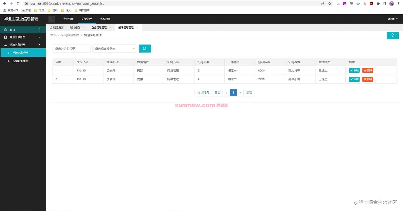This screenshot has width=403, height=211.
Task: Go to 尾页 in pagination
Action: pos(249,92)
